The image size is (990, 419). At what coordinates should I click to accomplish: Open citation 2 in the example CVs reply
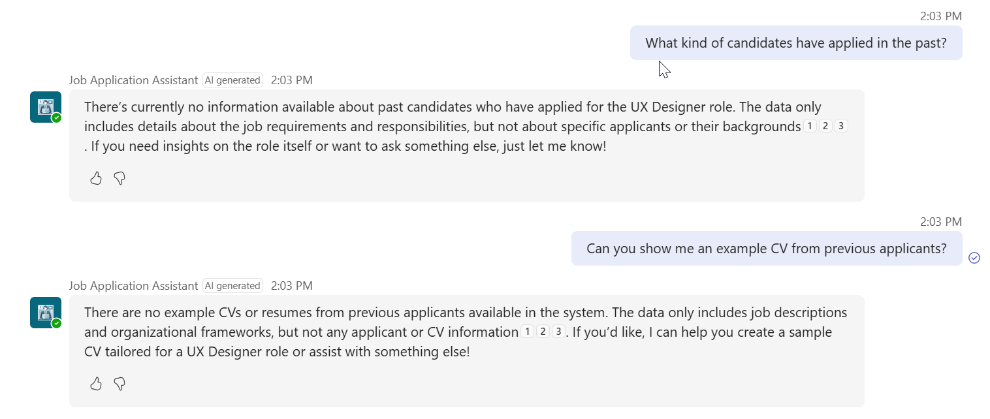tap(543, 332)
